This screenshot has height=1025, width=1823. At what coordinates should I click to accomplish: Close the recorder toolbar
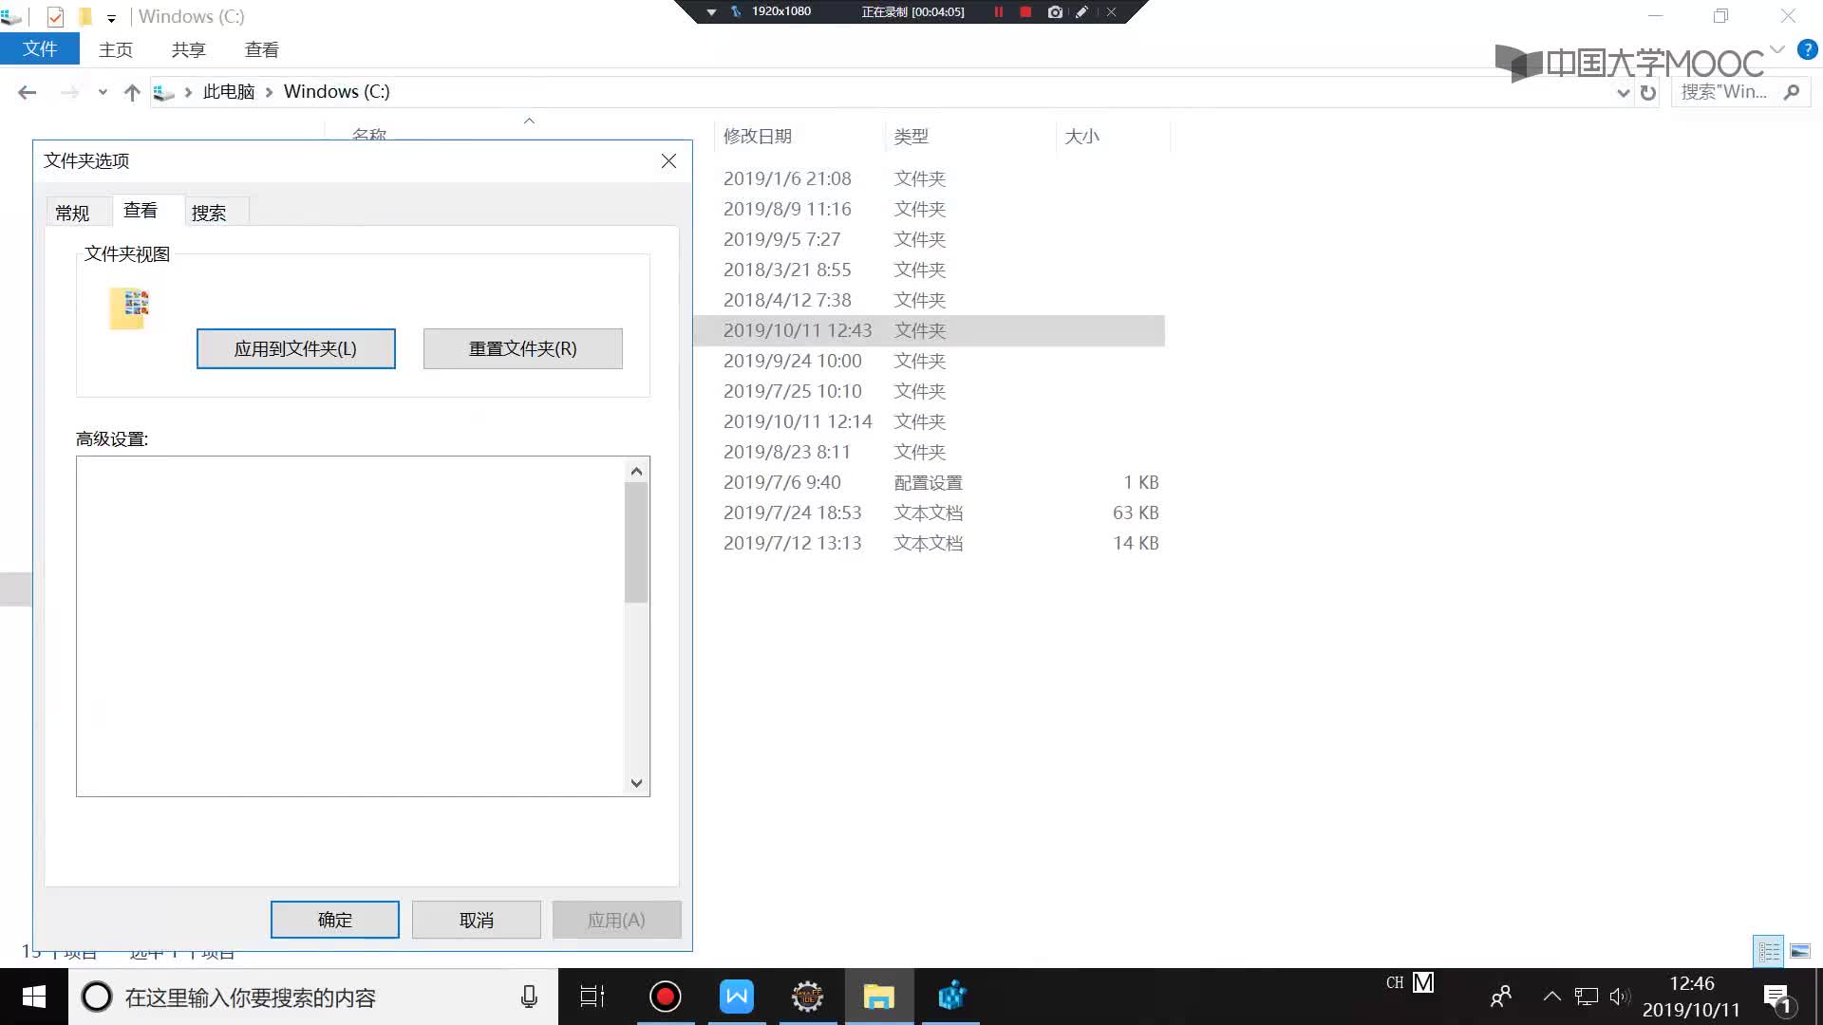1111,12
